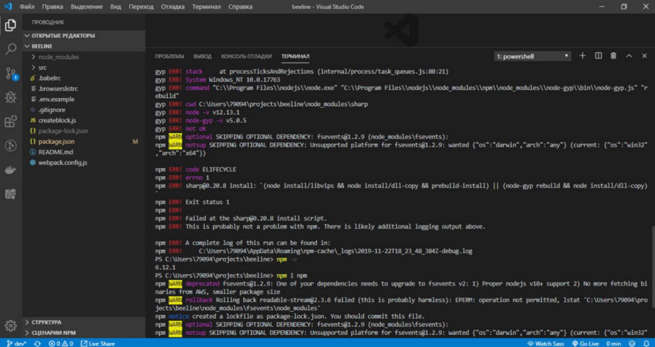The height and width of the screenshot is (347, 655).
Task: Click the synchronize changes icon in status bar
Action: pyautogui.click(x=37, y=343)
